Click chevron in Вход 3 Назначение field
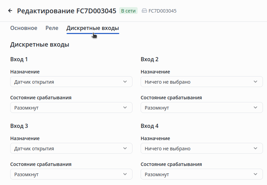 point(125,149)
